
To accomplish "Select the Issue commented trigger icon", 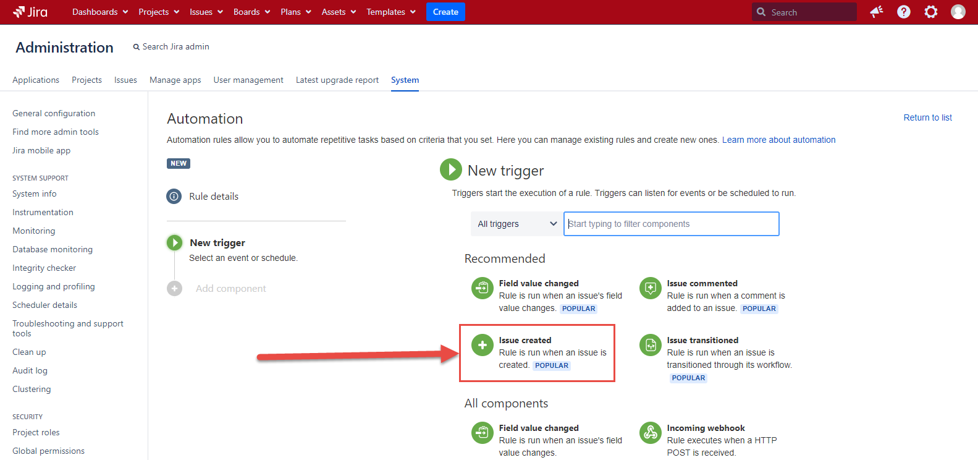I will click(x=650, y=288).
